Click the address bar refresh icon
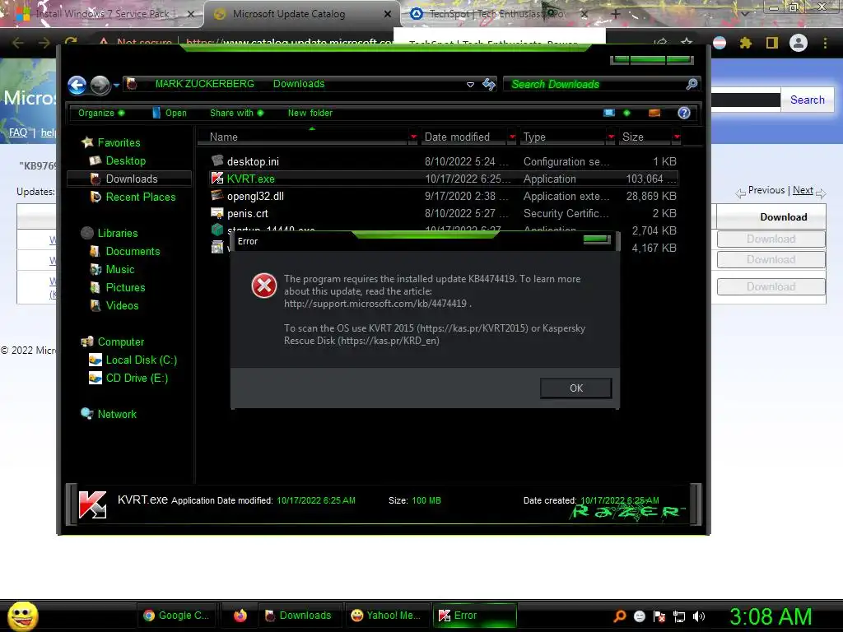843x632 pixels. (489, 84)
